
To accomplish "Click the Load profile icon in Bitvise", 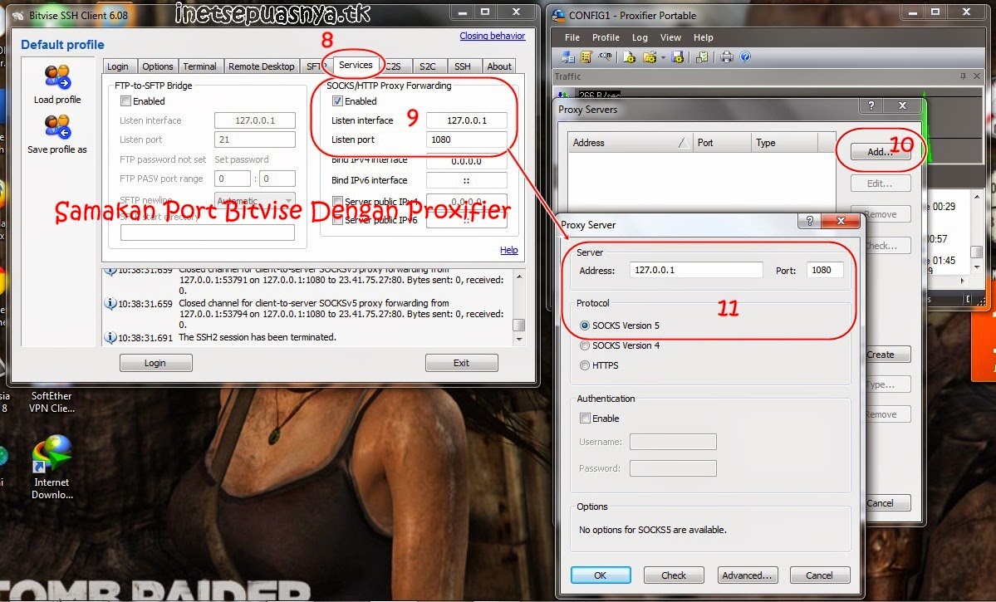I will [x=57, y=77].
